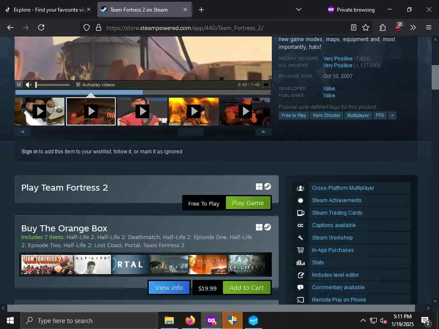Close the Team Fortress 2 tab
The image size is (439, 329).
click(185, 9)
